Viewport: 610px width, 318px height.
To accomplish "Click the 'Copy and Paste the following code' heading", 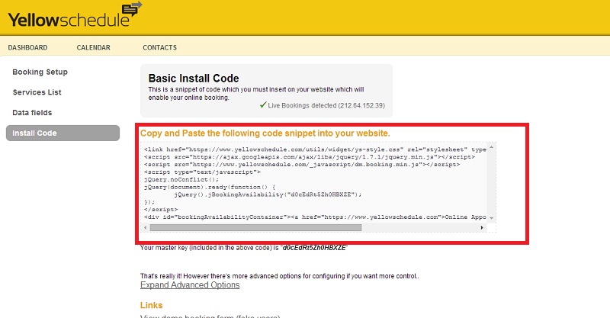I will point(265,133).
